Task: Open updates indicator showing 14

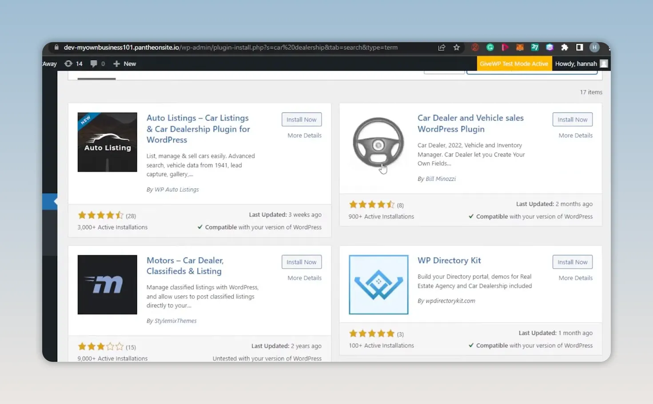Action: click(74, 64)
